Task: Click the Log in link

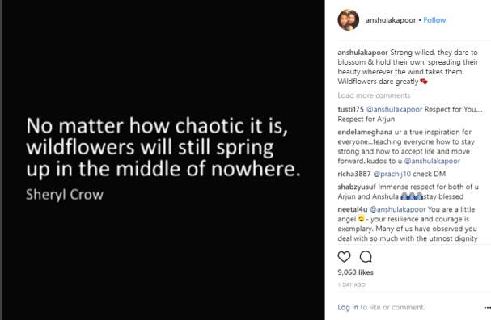Action: pos(348,308)
